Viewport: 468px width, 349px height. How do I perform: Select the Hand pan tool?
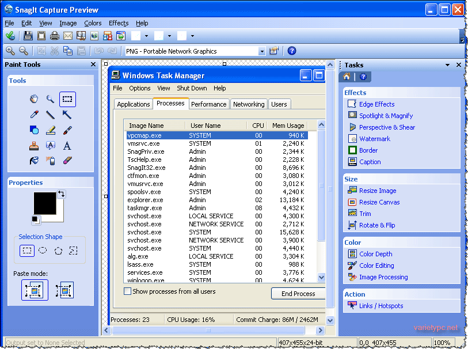coord(34,99)
